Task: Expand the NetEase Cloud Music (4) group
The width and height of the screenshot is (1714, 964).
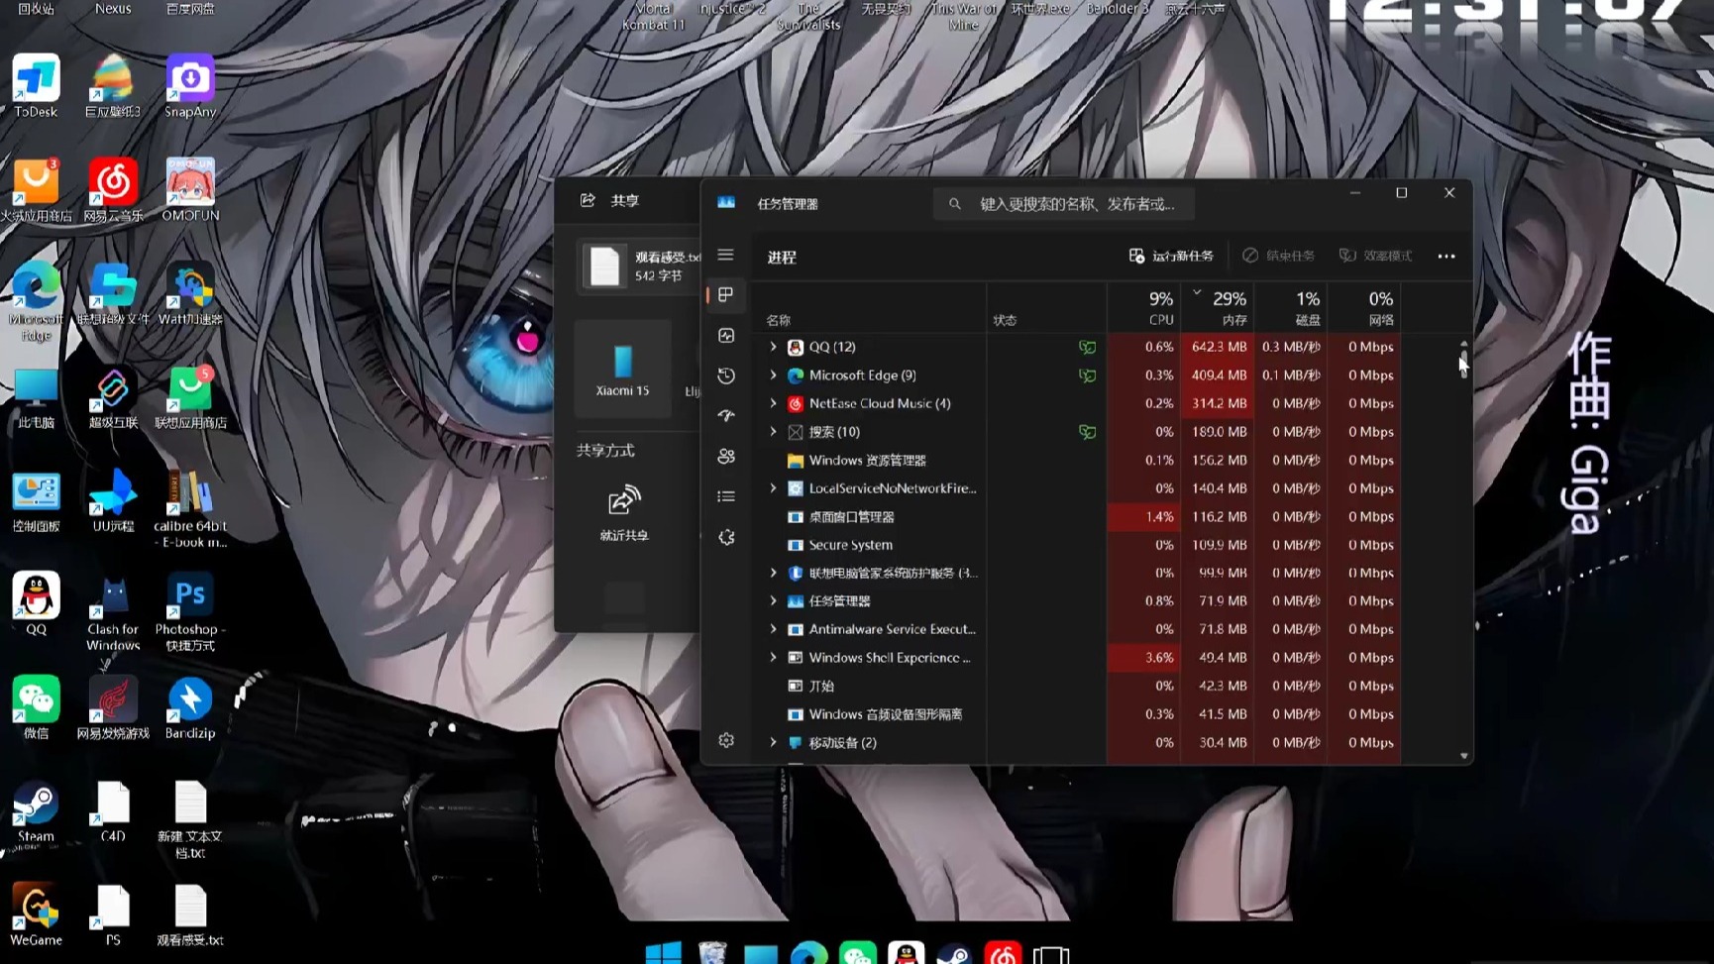Action: [773, 403]
